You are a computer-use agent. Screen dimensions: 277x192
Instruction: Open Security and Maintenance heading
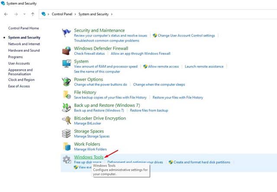tap(99, 30)
